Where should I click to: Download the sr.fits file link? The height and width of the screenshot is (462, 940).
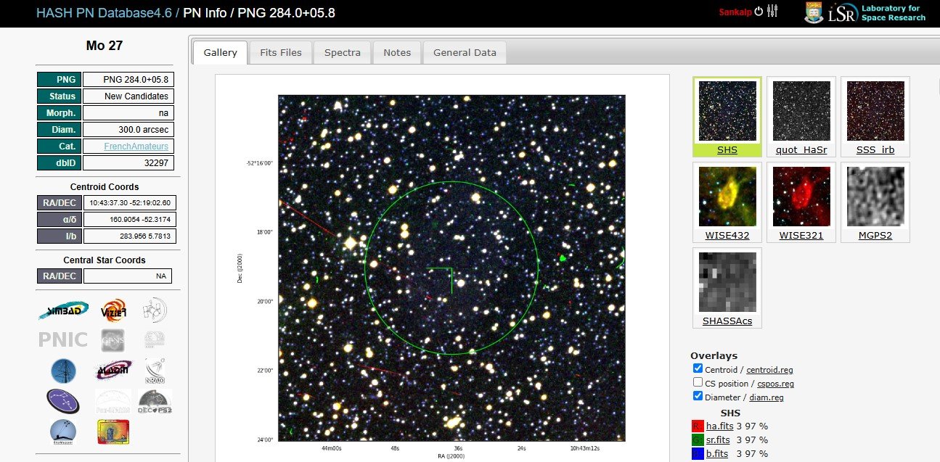click(x=719, y=440)
